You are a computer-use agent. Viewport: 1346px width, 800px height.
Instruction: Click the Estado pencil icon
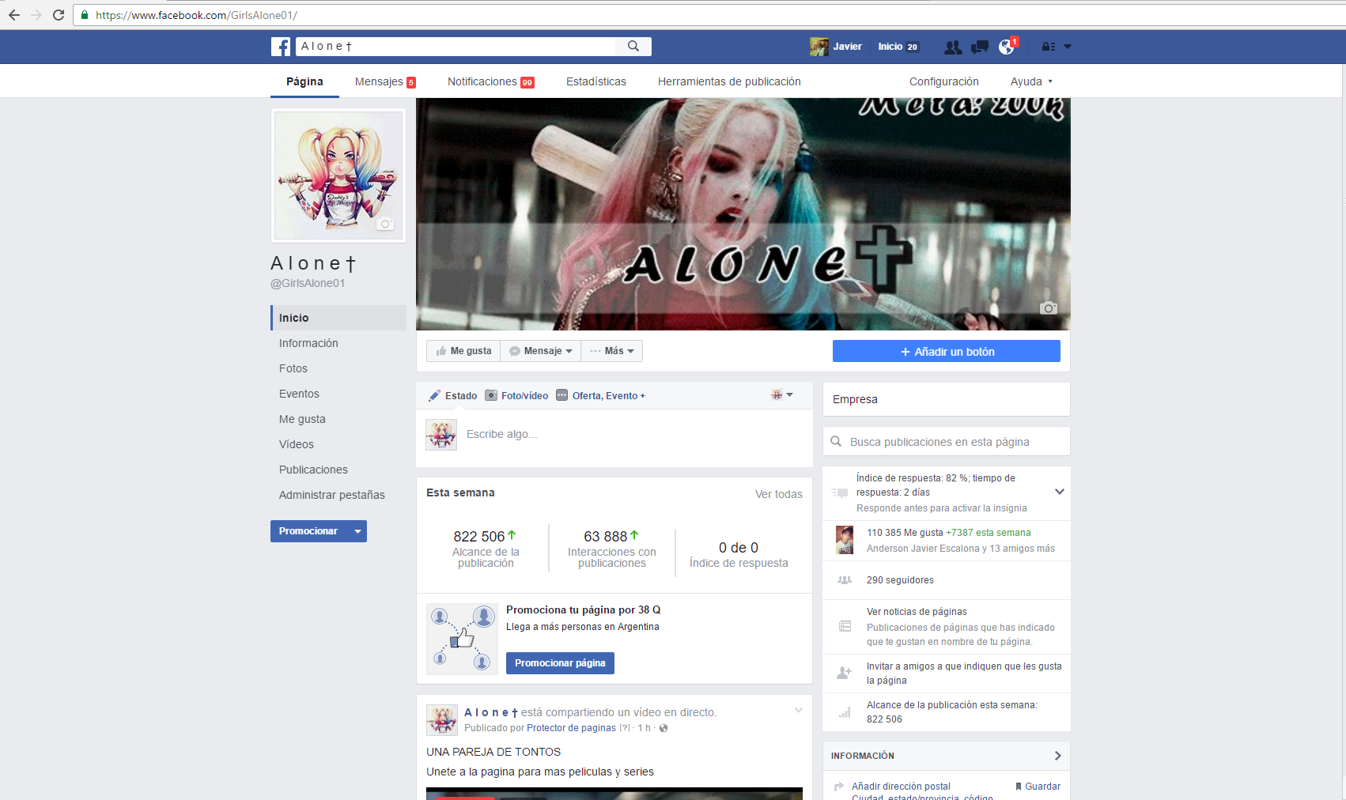click(x=434, y=395)
